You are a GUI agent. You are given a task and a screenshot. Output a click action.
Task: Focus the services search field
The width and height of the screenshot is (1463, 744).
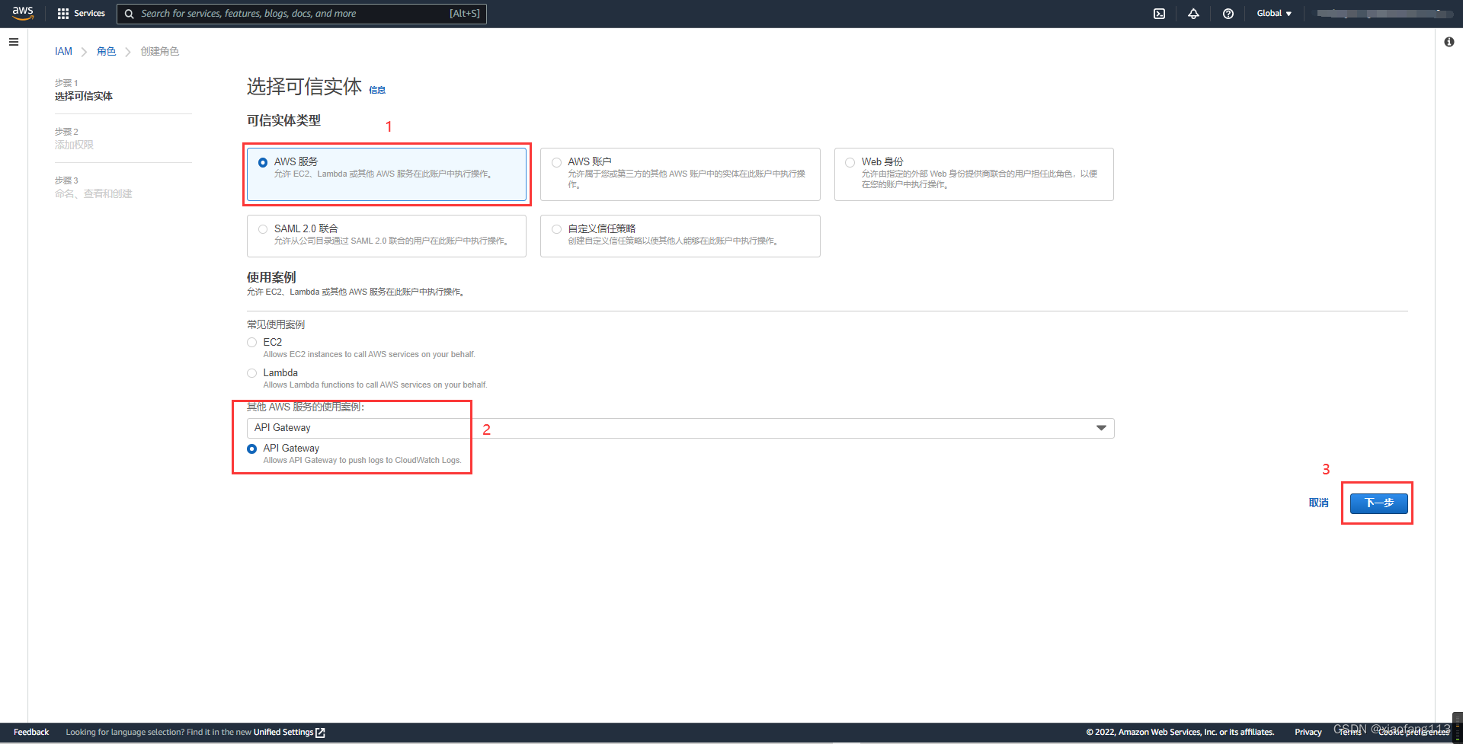coord(302,14)
